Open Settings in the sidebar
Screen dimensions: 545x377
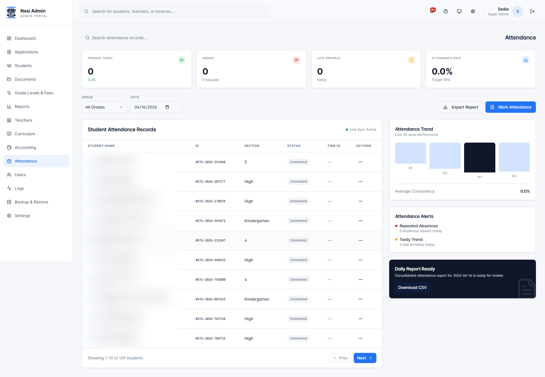36,216
